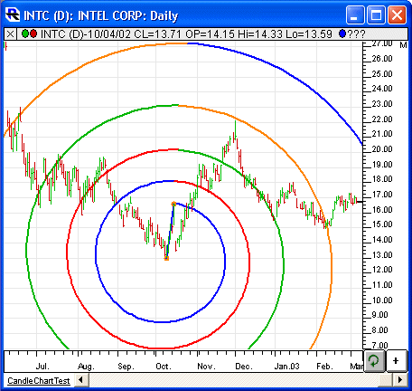The image size is (412, 391).
Task: Click the 27.00 price label on scale
Action: click(382, 43)
